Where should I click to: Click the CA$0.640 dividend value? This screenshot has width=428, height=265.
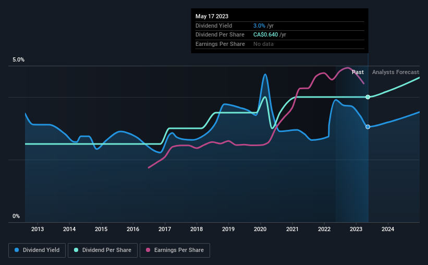click(265, 35)
